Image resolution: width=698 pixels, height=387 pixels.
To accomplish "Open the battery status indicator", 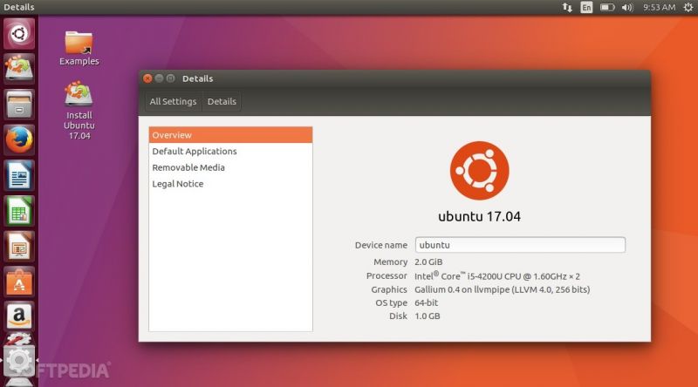I will 607,7.
